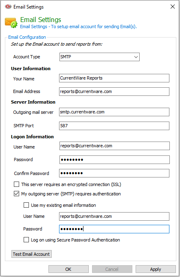Uncheck My outgoing server requires authentication
180x277 pixels.
17,194
